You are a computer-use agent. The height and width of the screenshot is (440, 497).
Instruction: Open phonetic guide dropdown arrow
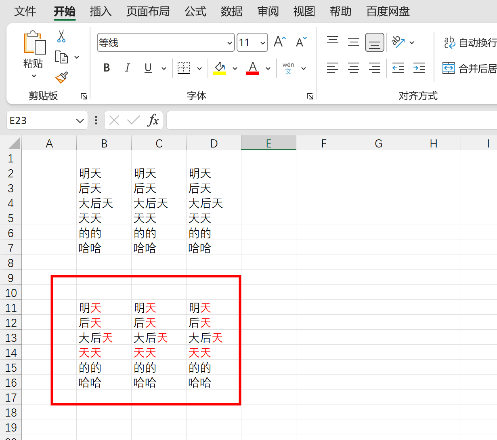tap(304, 68)
